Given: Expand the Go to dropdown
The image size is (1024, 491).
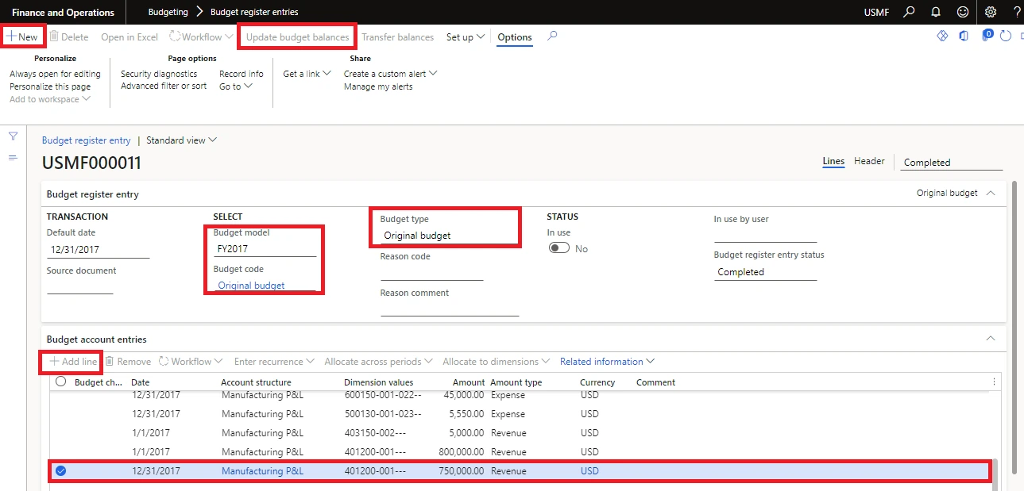Looking at the screenshot, I should [236, 86].
